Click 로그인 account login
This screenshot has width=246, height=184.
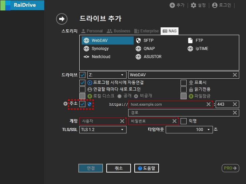pos(221,5)
